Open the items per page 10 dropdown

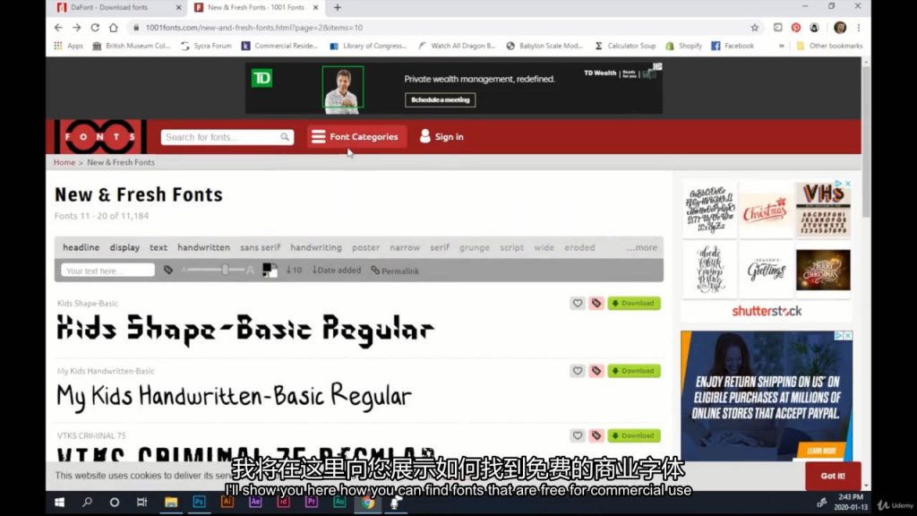[x=294, y=271]
